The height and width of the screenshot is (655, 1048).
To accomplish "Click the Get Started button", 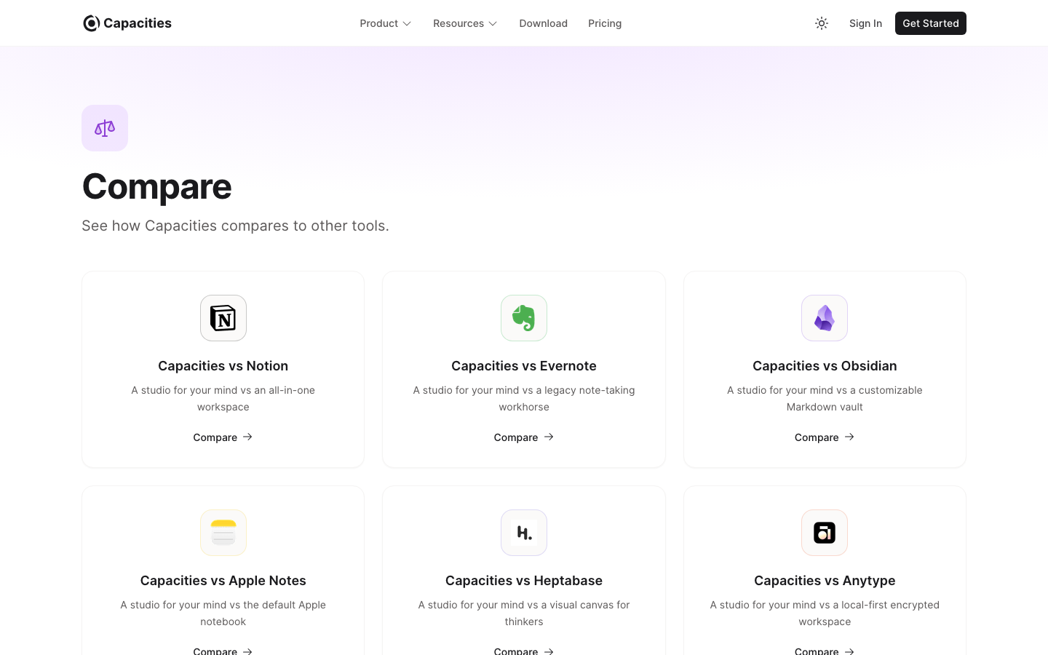I will click(931, 23).
